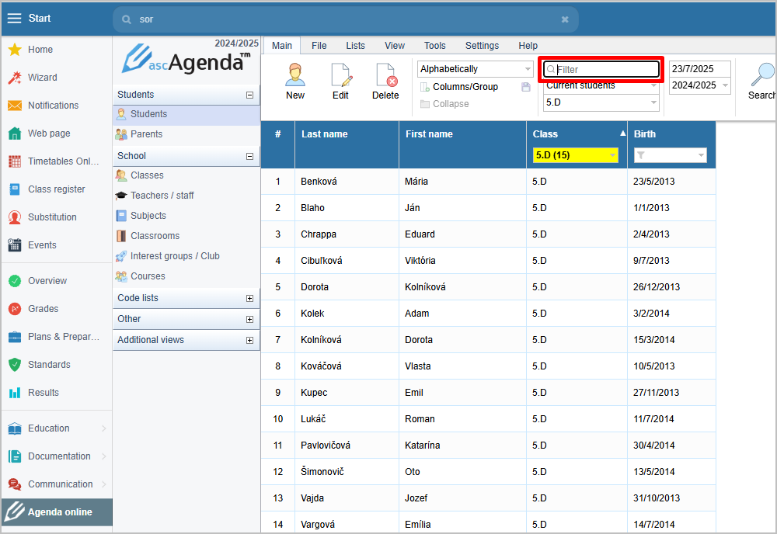Open the Help tab

tap(528, 46)
